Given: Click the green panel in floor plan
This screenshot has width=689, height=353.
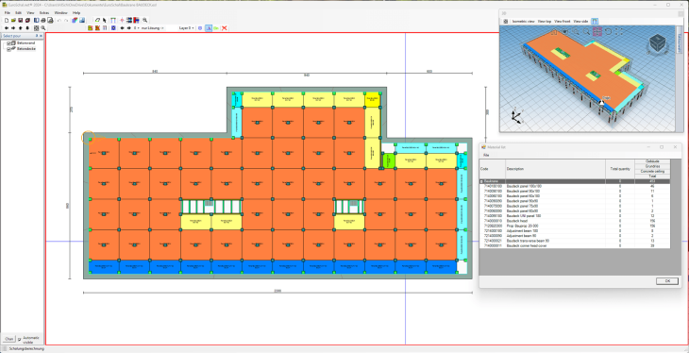Looking at the screenshot, I should 388,160.
